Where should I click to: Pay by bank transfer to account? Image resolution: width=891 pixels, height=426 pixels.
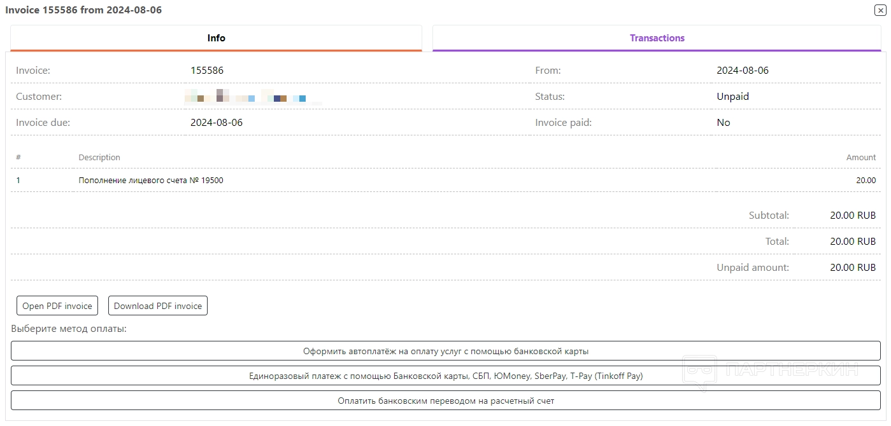[x=445, y=401]
